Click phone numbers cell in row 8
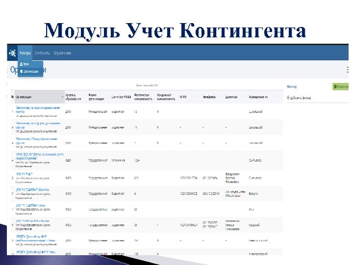Image resolution: width=353 pixels, height=265 pixels. pos(210,225)
